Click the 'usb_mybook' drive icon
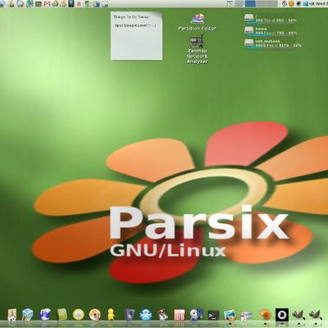 tap(249, 43)
